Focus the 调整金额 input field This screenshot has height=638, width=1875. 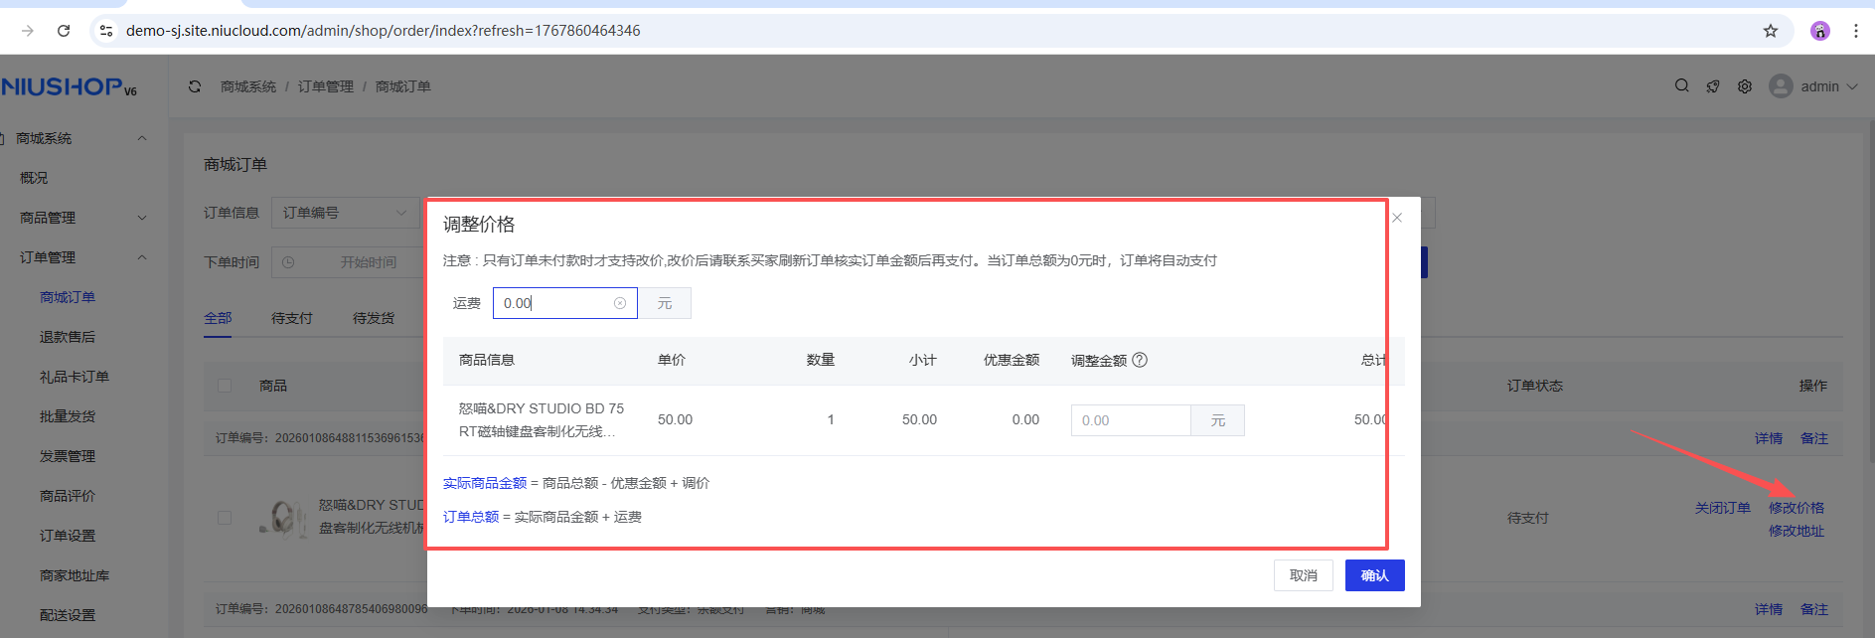coord(1130,420)
